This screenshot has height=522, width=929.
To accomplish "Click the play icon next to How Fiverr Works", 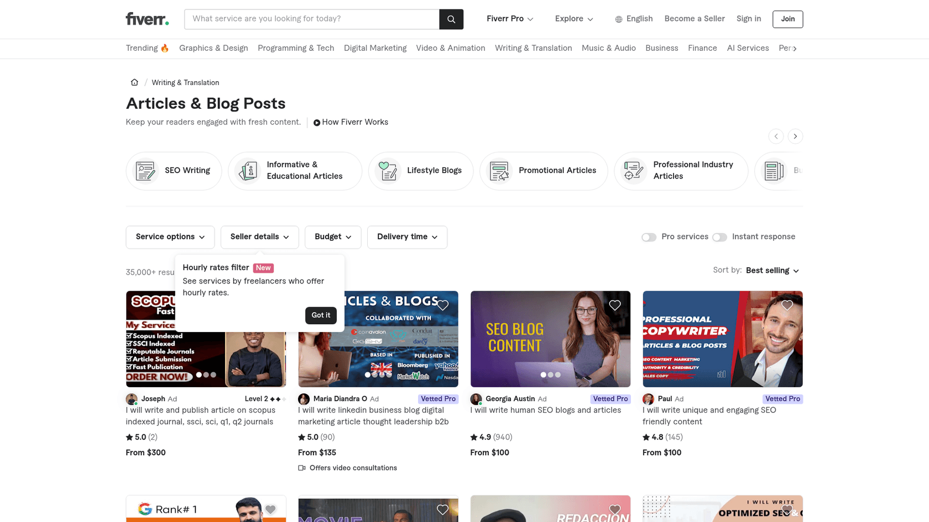I will [316, 122].
